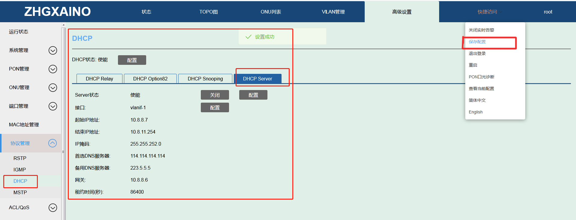Open the ONU列表 top navigation tab
The height and width of the screenshot is (220, 576).
pyautogui.click(x=271, y=12)
